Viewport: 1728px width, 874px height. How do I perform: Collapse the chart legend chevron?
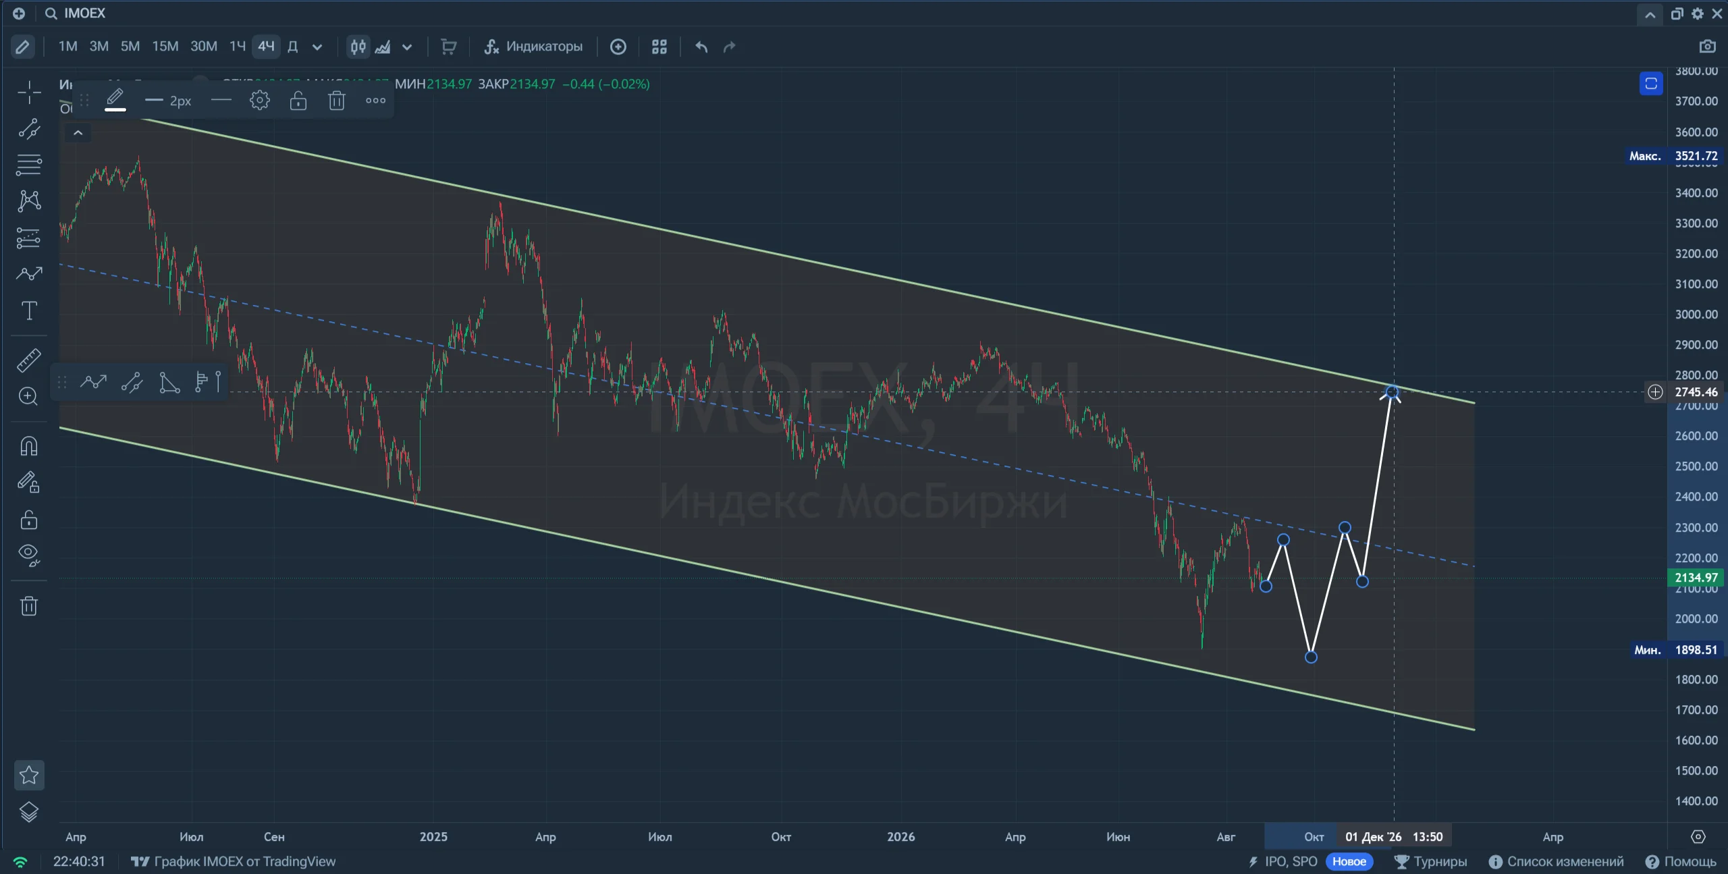point(78,133)
